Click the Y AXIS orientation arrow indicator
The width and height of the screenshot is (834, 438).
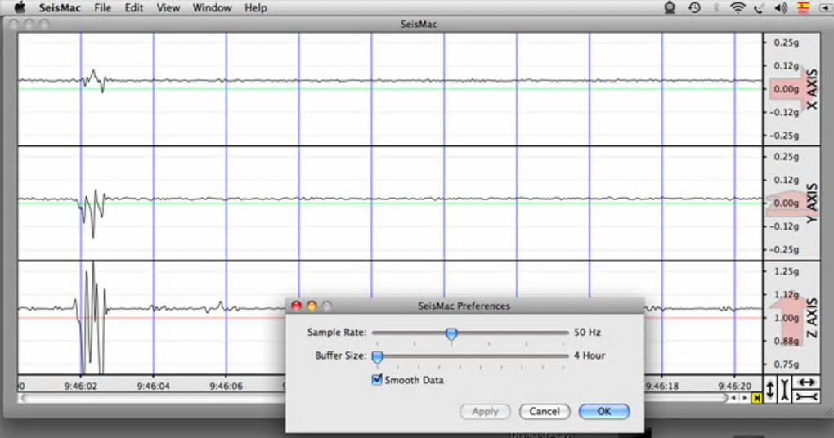791,203
